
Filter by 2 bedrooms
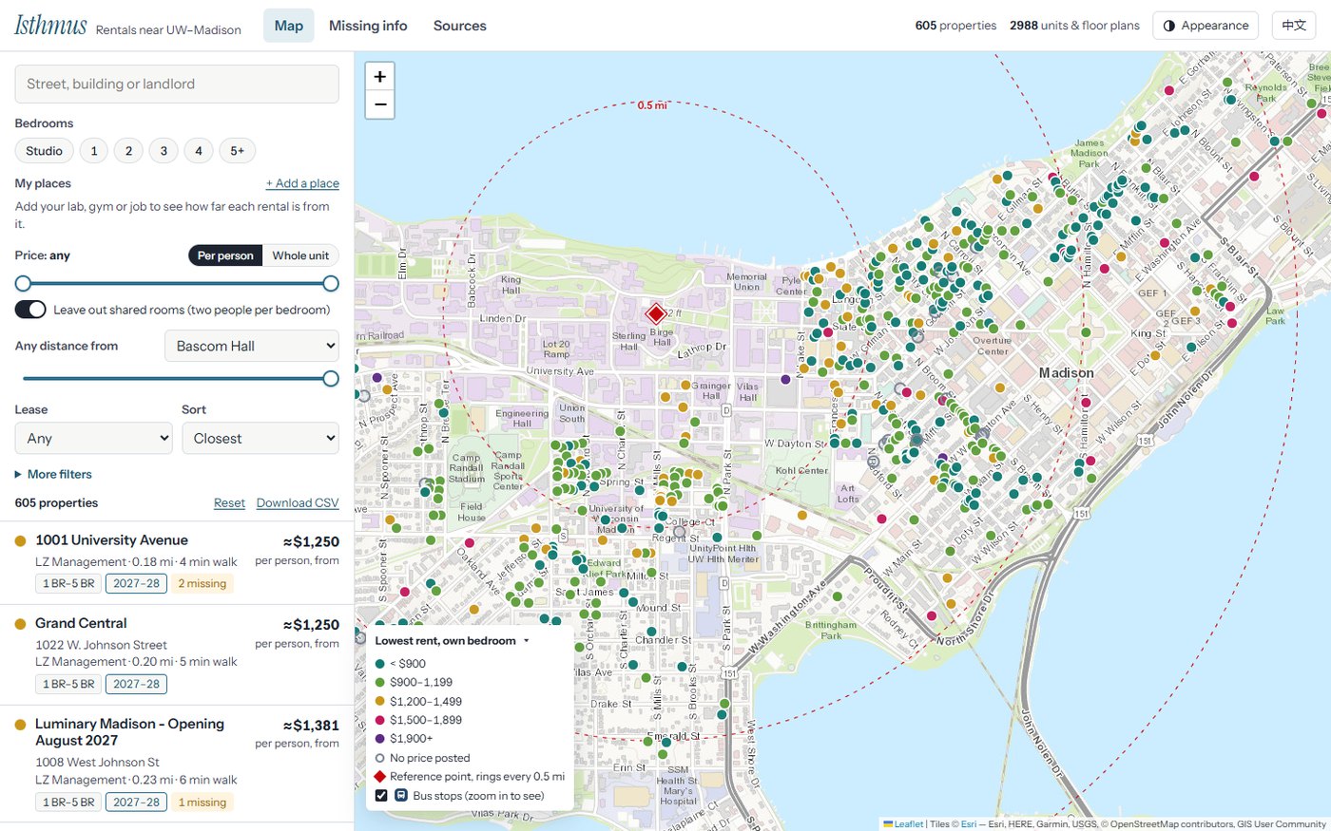click(128, 151)
